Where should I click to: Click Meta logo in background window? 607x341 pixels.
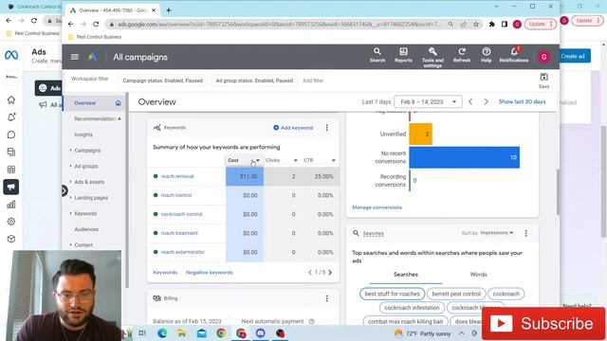point(11,55)
